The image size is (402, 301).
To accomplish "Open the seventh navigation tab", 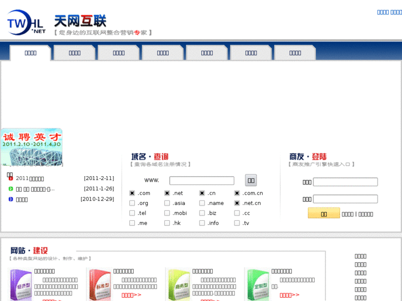I will (x=295, y=53).
